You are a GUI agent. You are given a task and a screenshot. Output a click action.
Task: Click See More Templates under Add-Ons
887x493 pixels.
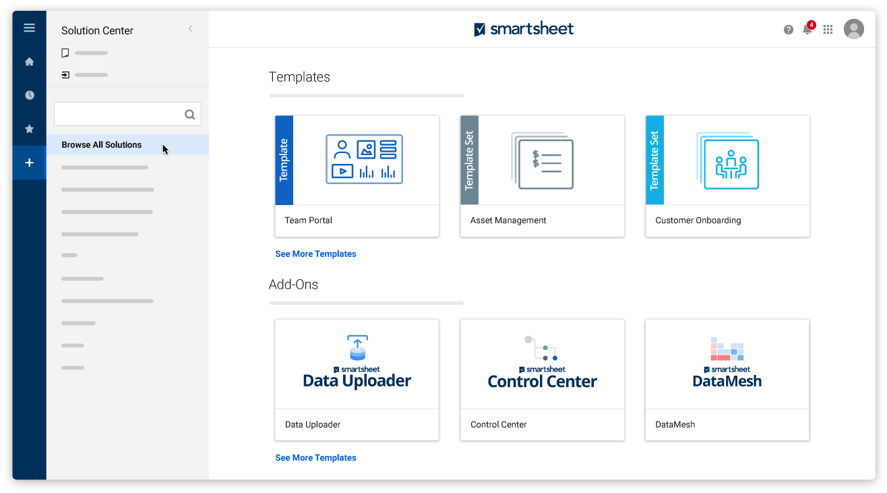click(315, 458)
